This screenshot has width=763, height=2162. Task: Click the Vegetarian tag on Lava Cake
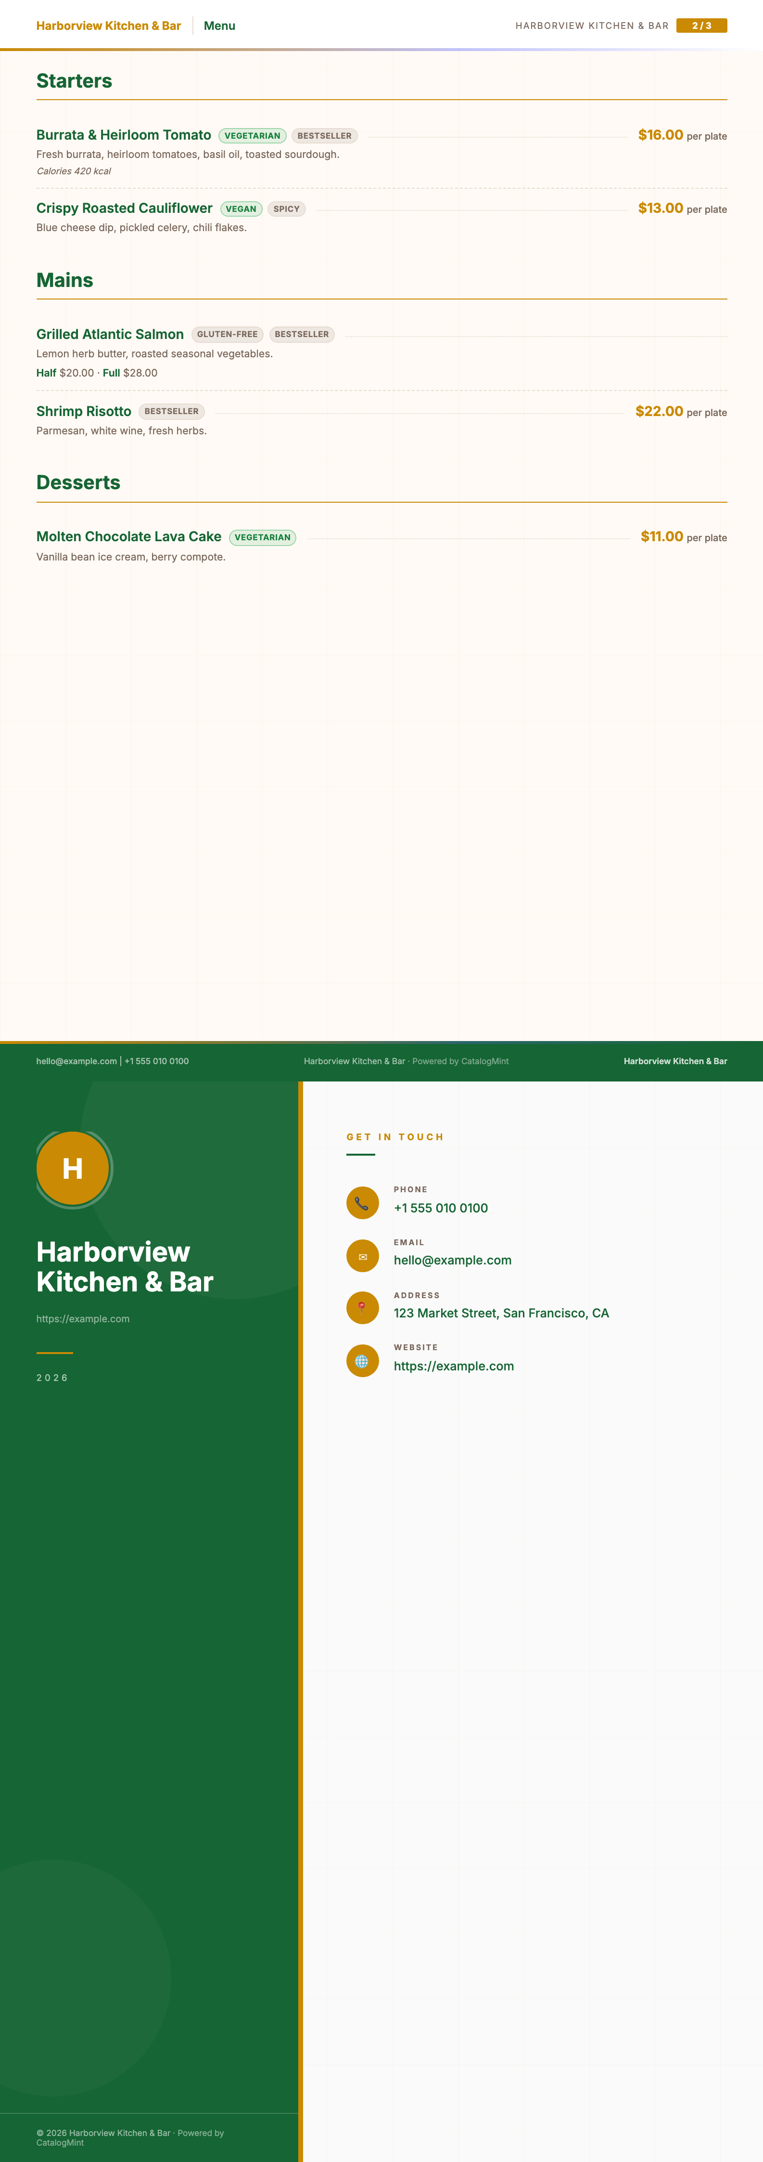point(263,537)
